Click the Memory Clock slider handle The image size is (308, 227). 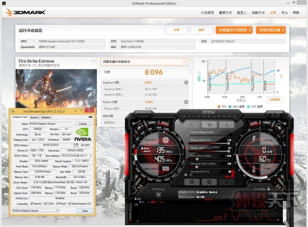coord(197,167)
